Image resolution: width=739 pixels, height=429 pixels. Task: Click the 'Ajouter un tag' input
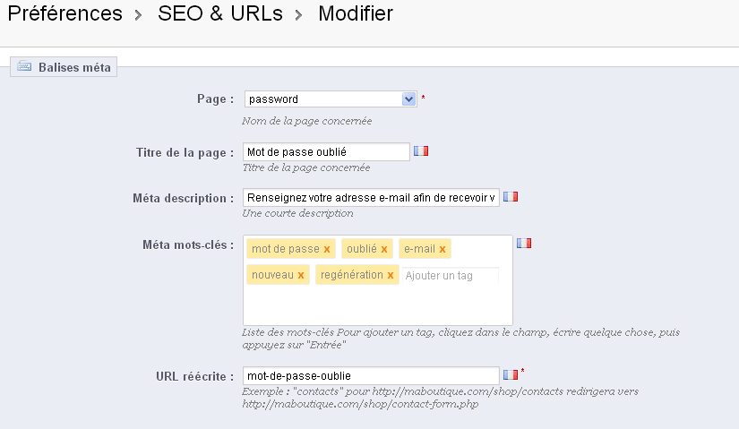(450, 276)
